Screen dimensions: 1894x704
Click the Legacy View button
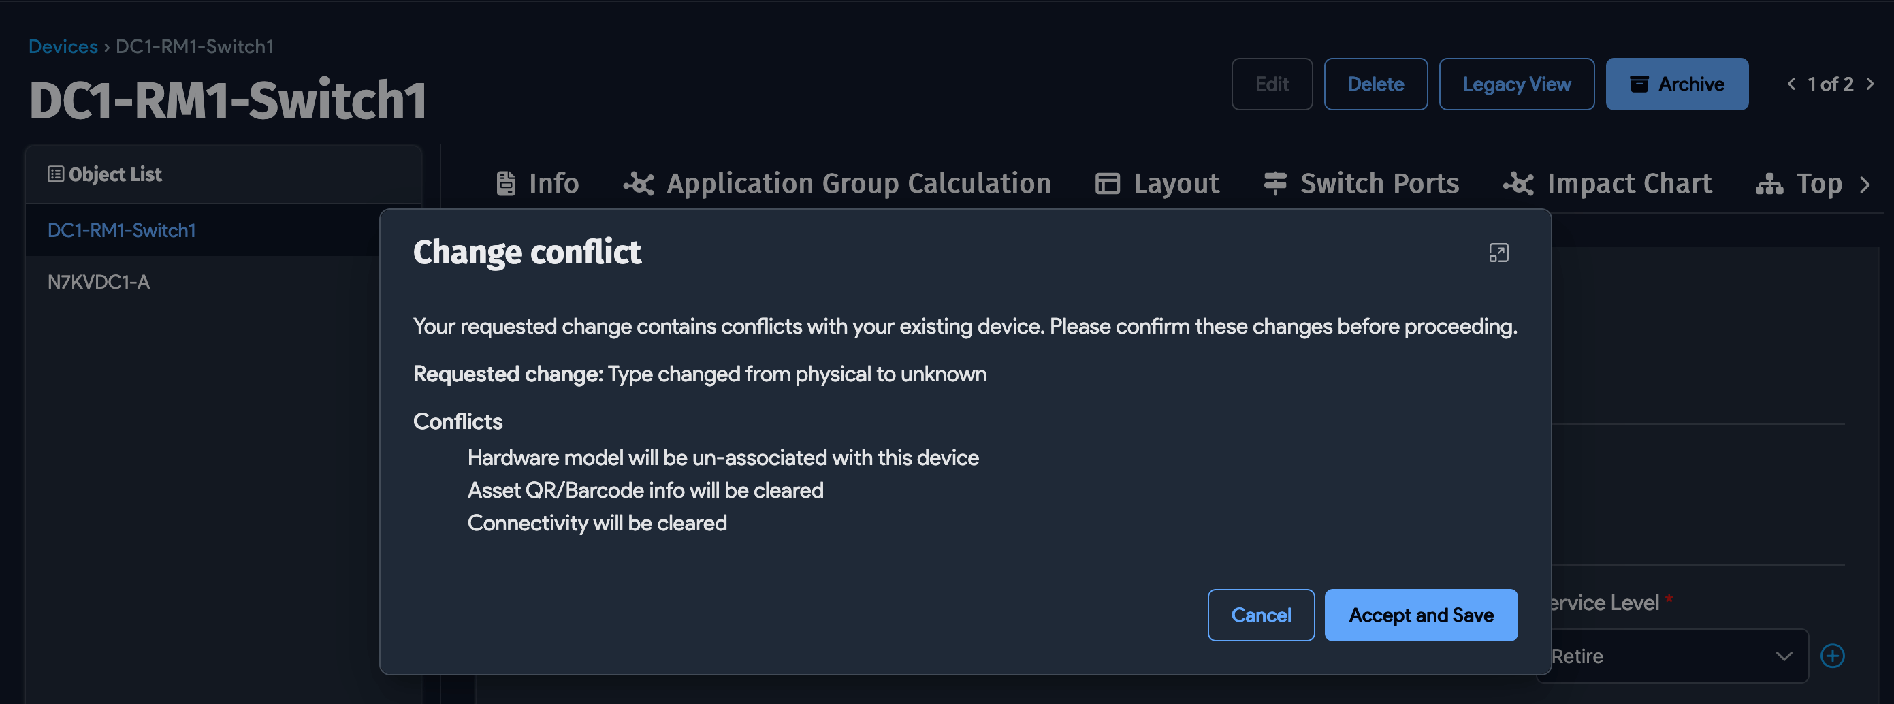coord(1516,84)
